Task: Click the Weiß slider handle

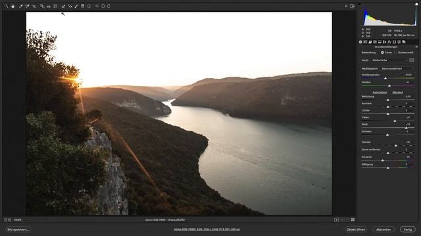Action: (x=407, y=128)
